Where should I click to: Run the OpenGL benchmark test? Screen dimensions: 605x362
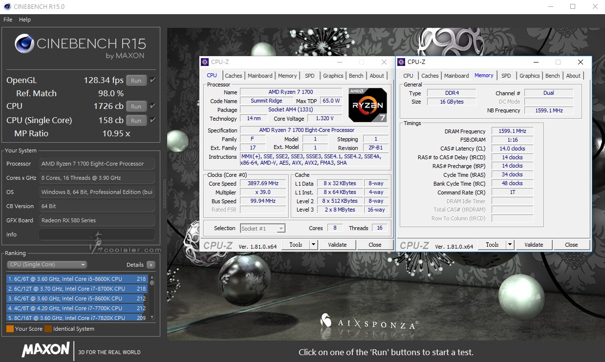point(136,81)
